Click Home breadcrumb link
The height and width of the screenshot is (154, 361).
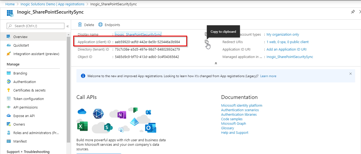coord(10,4)
